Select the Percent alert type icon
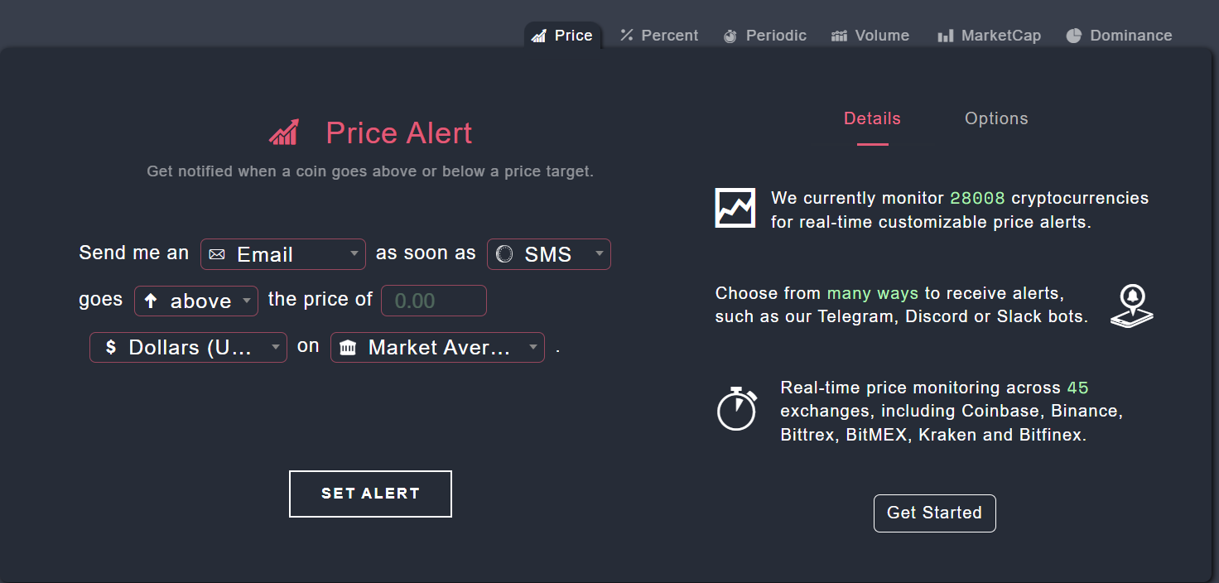 tap(626, 35)
